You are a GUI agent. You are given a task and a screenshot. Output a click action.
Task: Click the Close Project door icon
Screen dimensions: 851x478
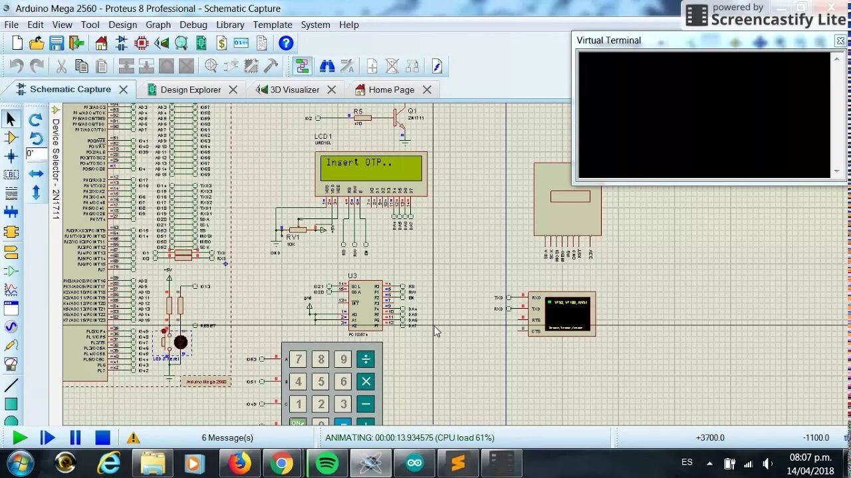tap(77, 44)
